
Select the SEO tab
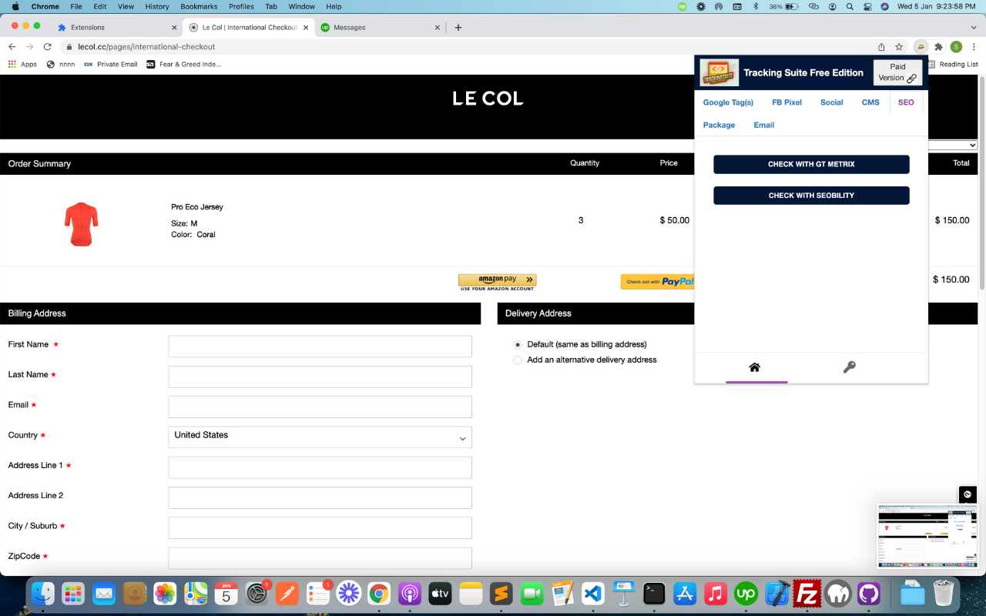[x=906, y=102]
